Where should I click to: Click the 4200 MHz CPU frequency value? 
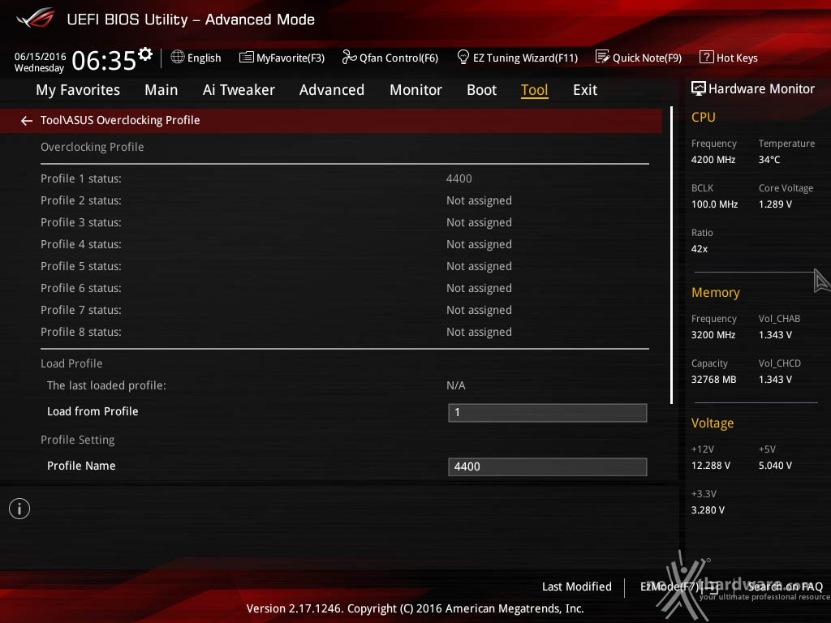click(x=713, y=160)
